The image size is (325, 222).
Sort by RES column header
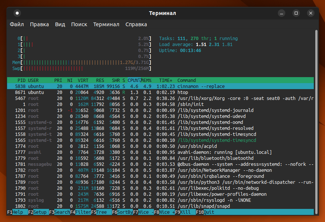(100, 80)
